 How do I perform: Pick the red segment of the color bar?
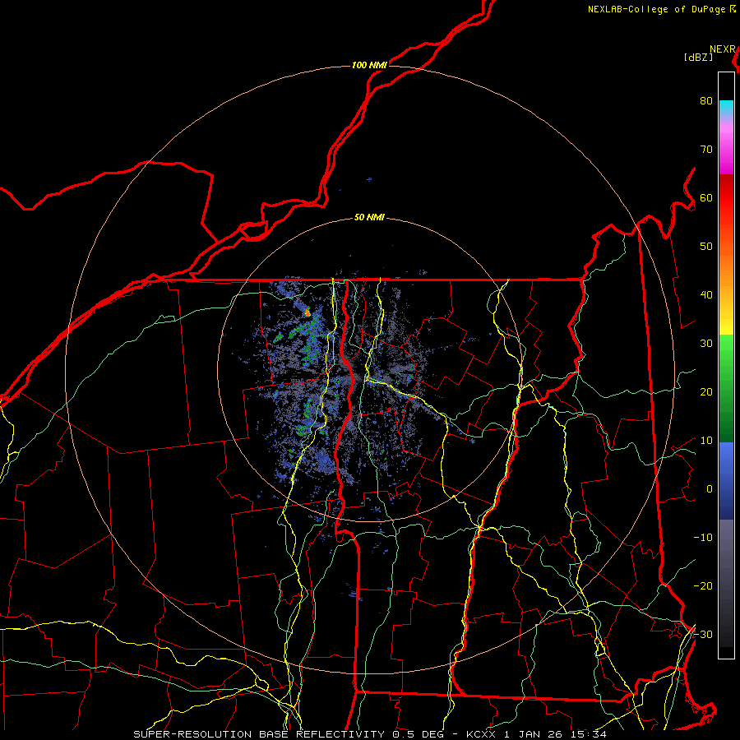point(726,198)
